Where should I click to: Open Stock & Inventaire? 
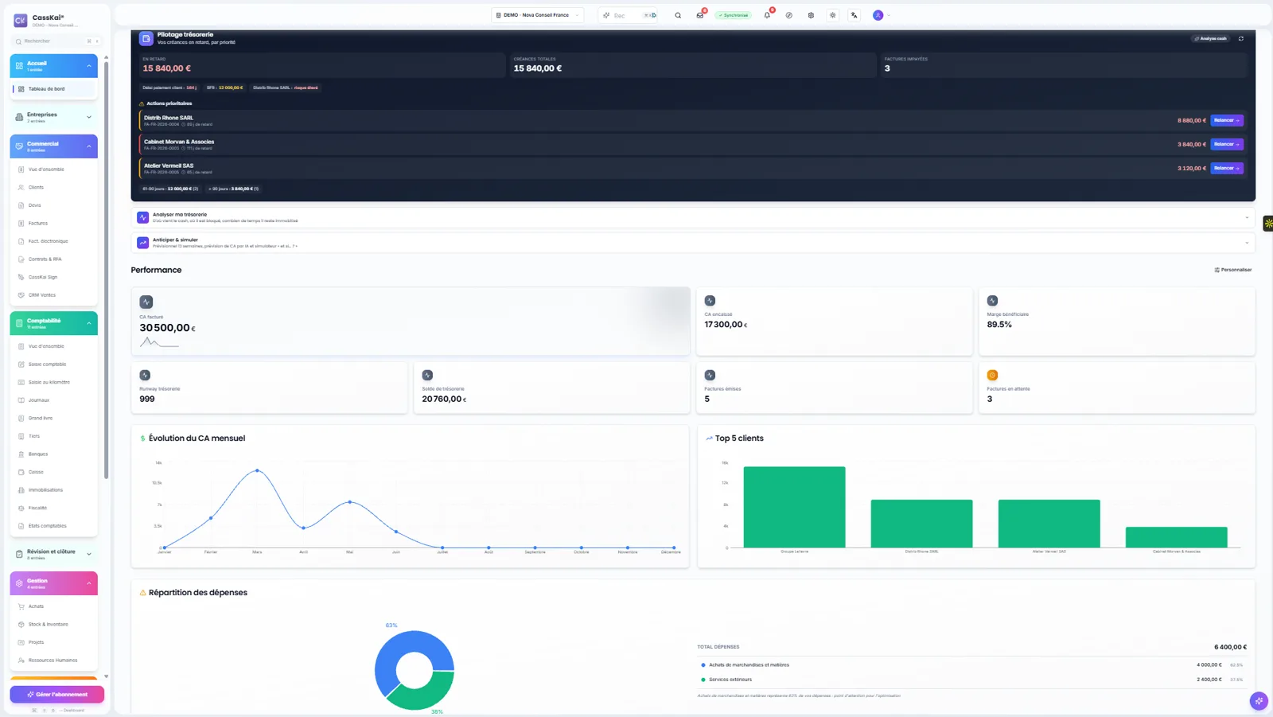54,624
